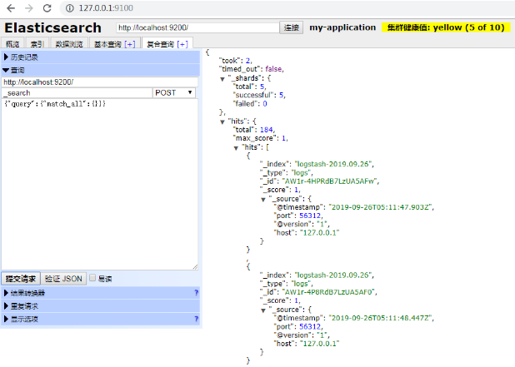Collapse the inner hits array node
This screenshot has width=515, height=367.
pos(236,148)
